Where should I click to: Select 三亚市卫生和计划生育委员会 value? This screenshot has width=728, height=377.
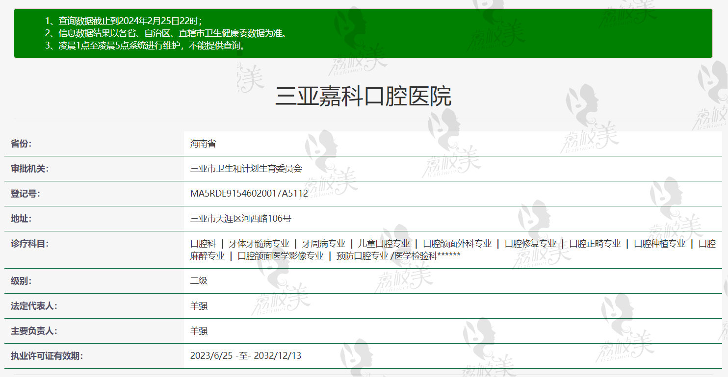(246, 169)
